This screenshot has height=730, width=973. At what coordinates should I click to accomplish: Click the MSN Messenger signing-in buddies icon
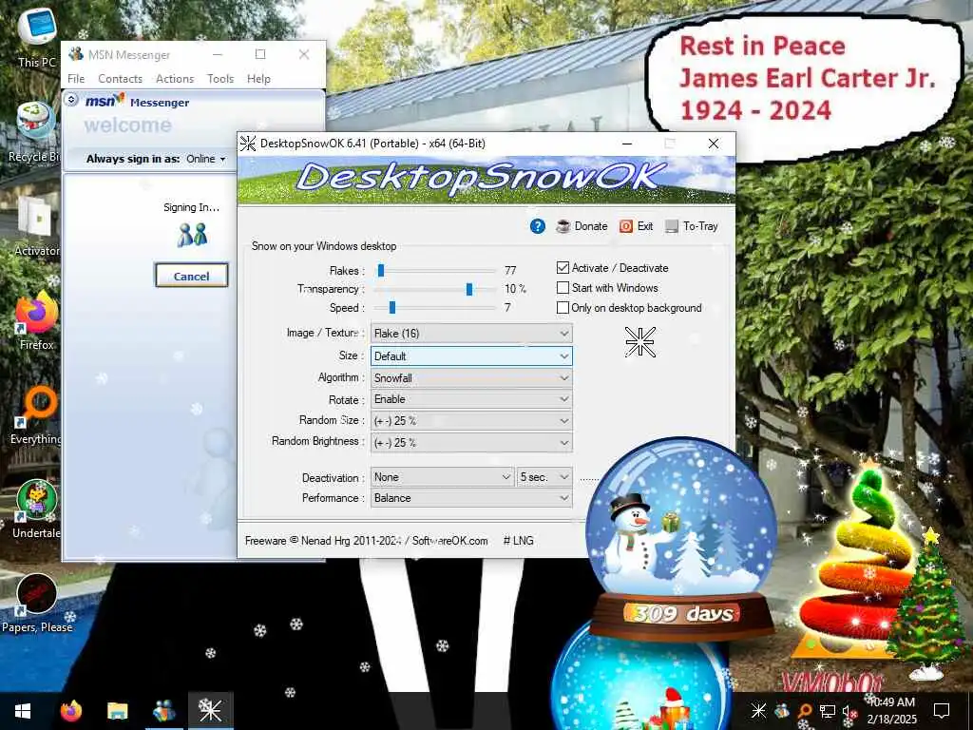pyautogui.click(x=192, y=235)
